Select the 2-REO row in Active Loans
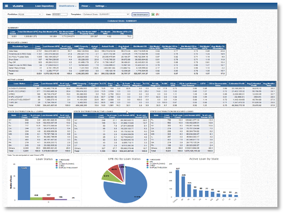The width and height of the screenshot is (285, 214). coord(142,94)
